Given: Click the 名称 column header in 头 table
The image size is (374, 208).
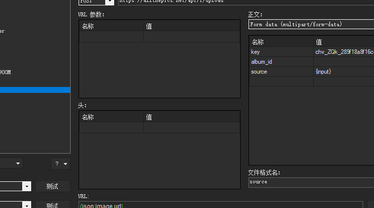Looking at the screenshot, I should pyautogui.click(x=111, y=117).
